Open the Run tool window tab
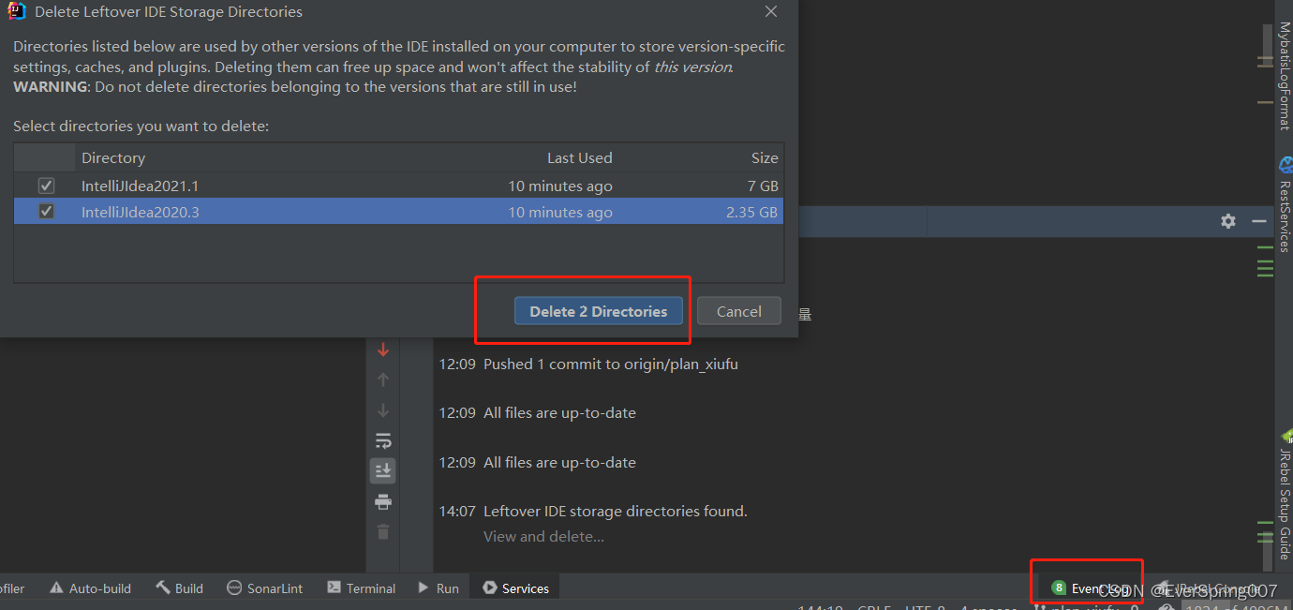The height and width of the screenshot is (610, 1293). point(438,588)
